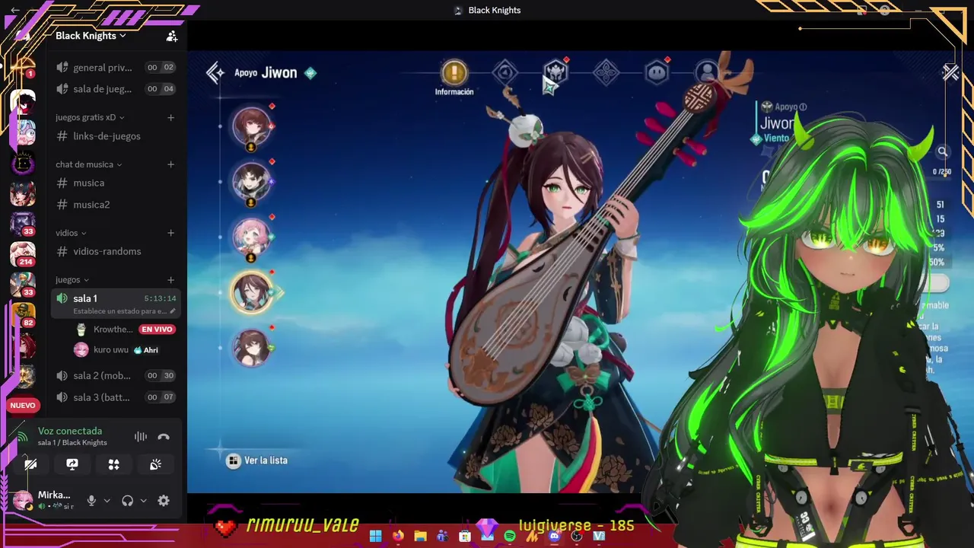
Task: Open the microphone input options dropdown
Action: 107,501
